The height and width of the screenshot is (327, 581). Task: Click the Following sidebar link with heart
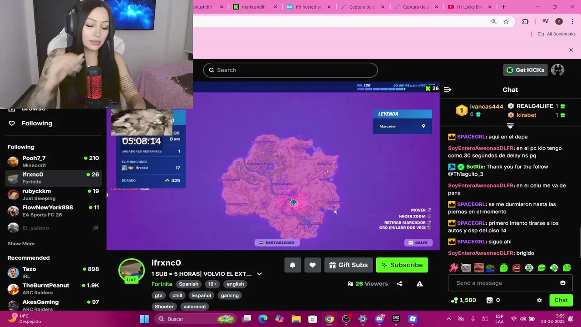coord(30,123)
